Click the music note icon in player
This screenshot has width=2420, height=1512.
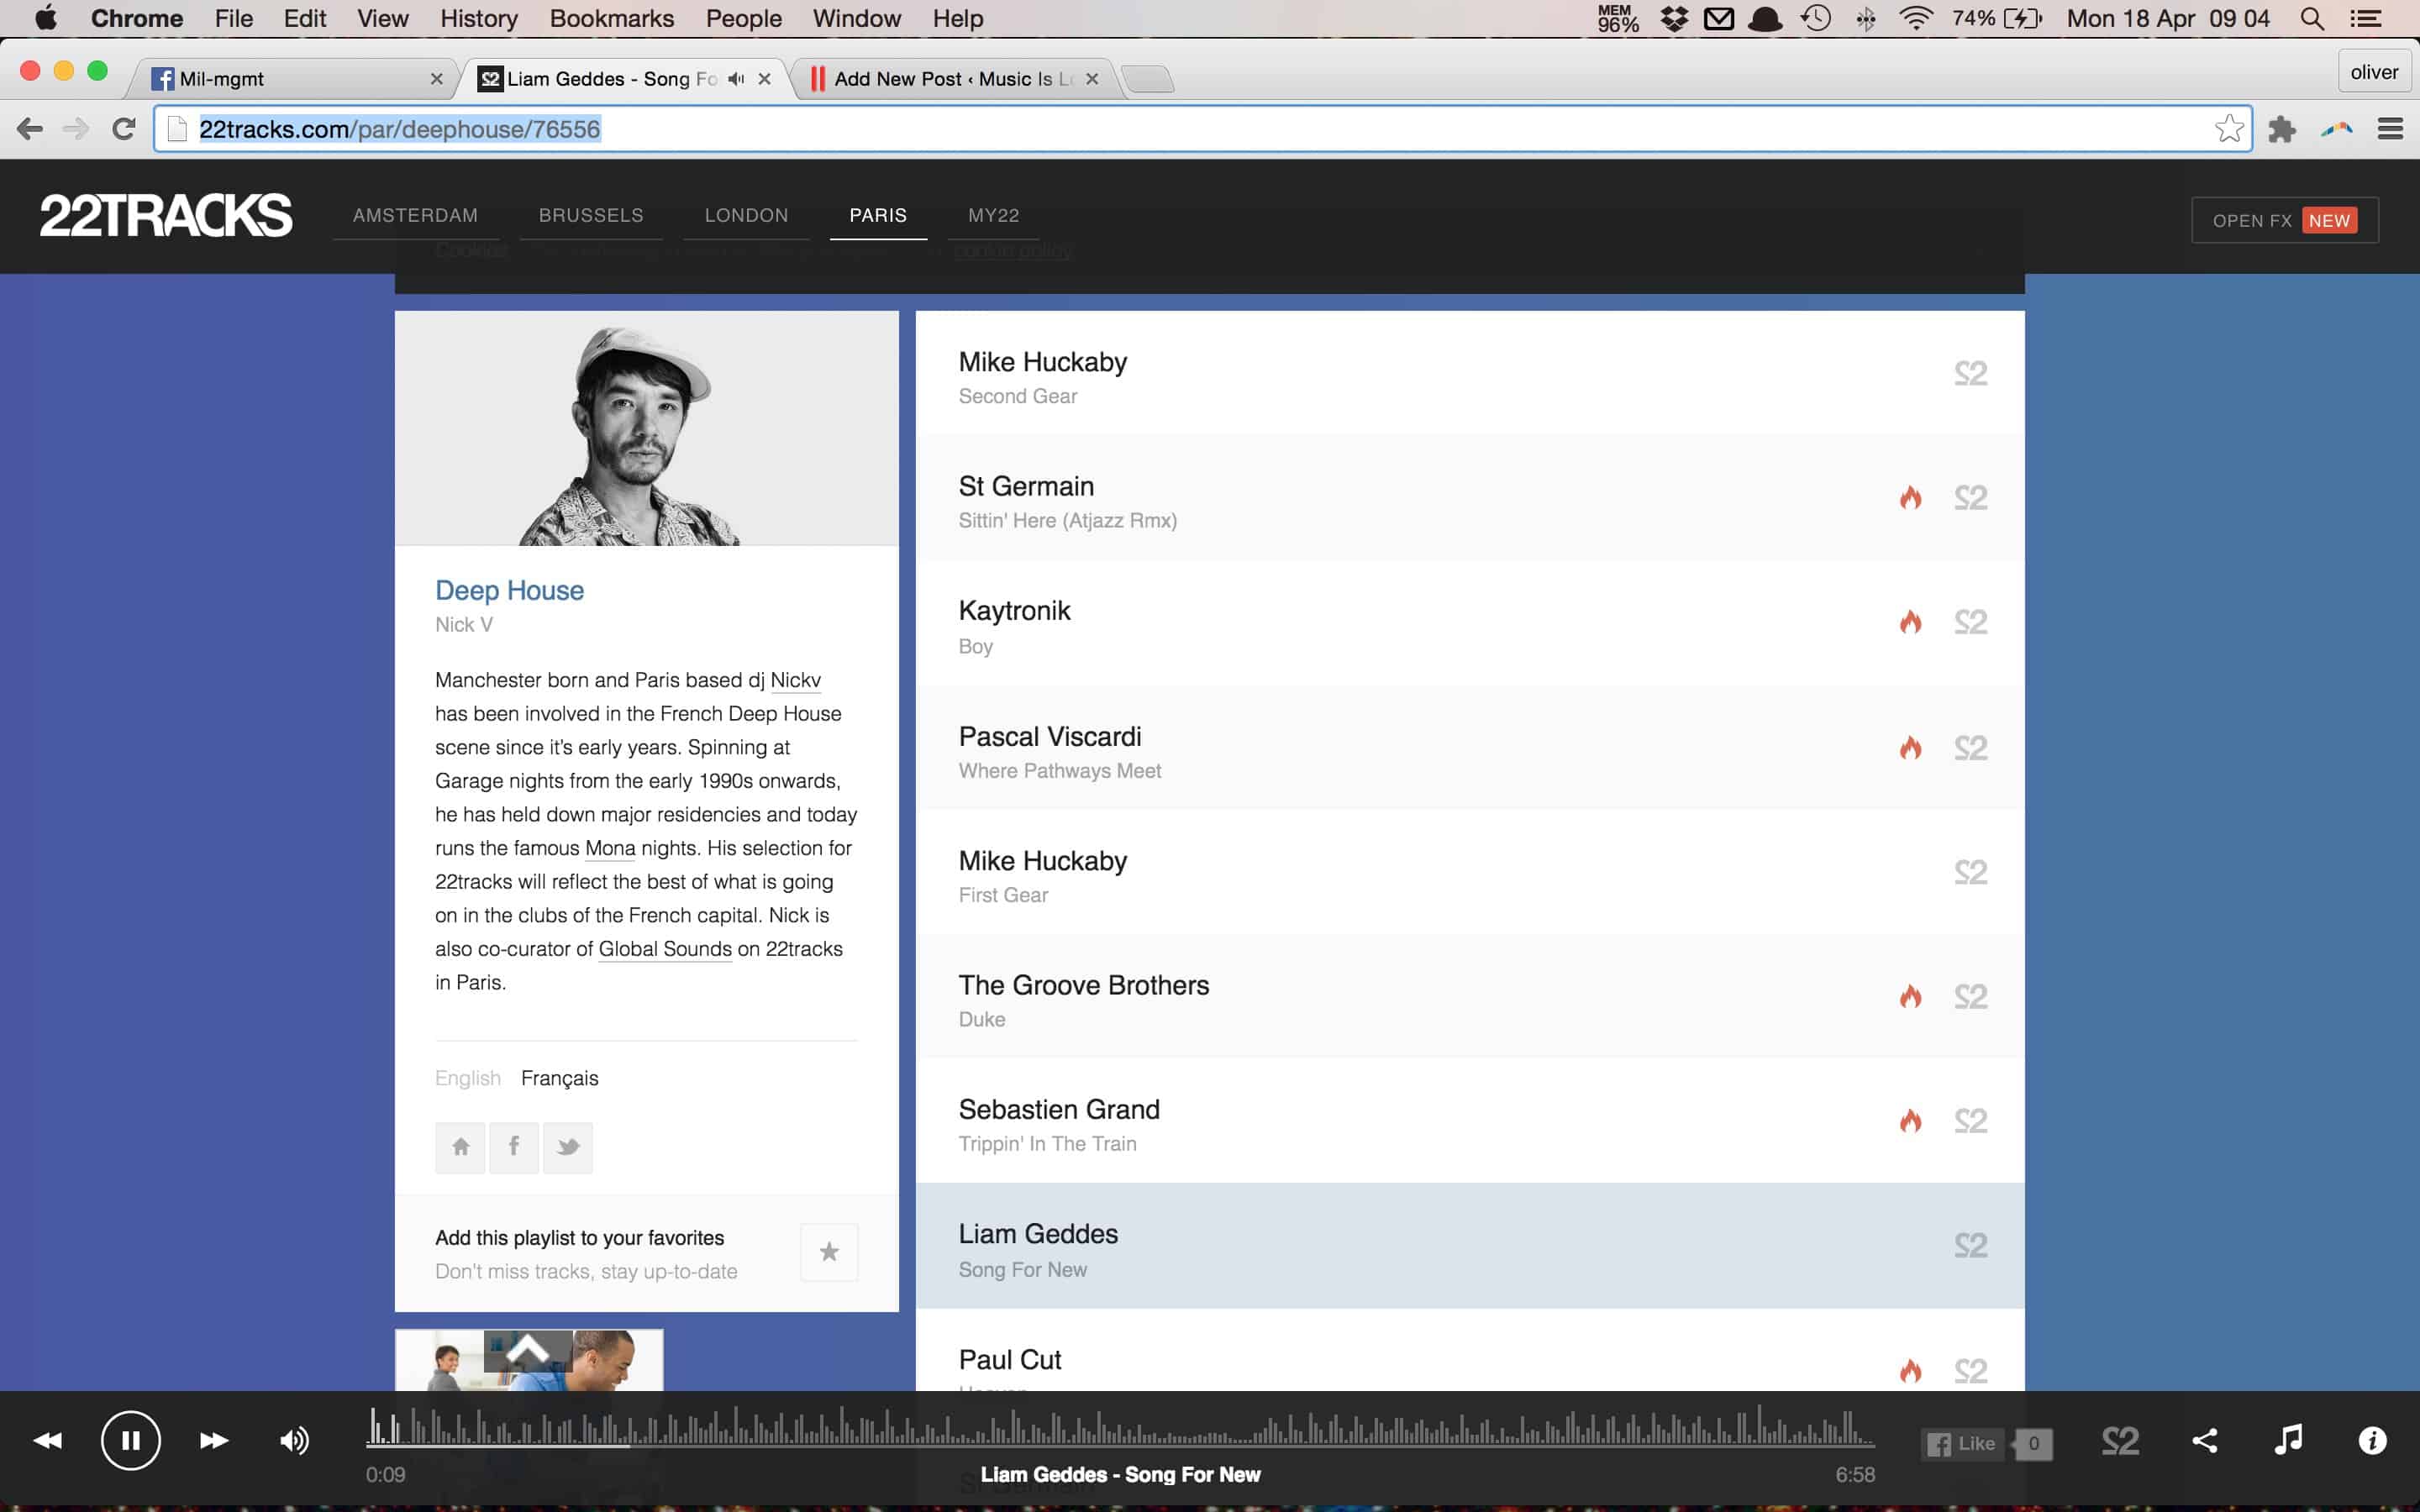pyautogui.click(x=2288, y=1440)
